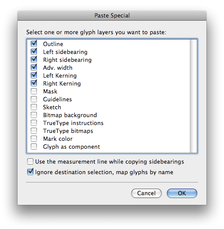Check the TrueType bitmaps option
Image resolution: width=224 pixels, height=229 pixels.
34,131
